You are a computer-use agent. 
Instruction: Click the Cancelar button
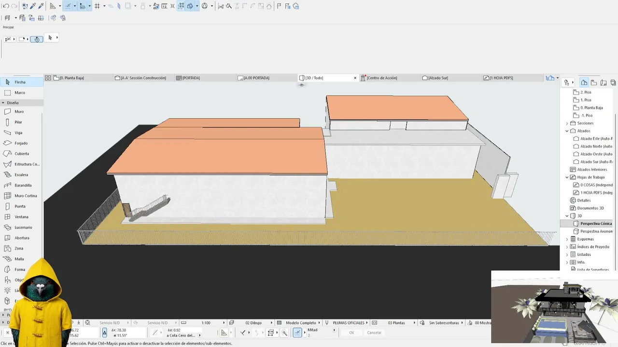point(374,333)
